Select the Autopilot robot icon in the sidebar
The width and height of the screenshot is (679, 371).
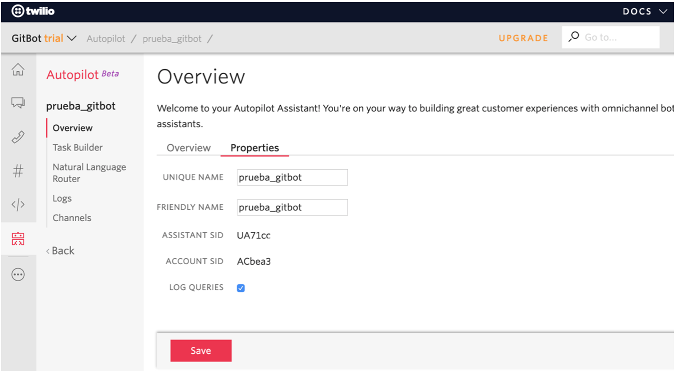18,238
